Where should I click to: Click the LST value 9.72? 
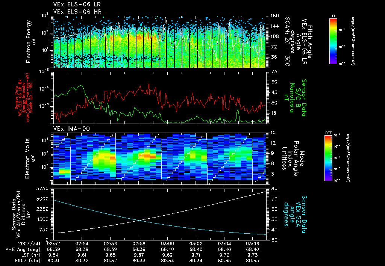click(224, 255)
